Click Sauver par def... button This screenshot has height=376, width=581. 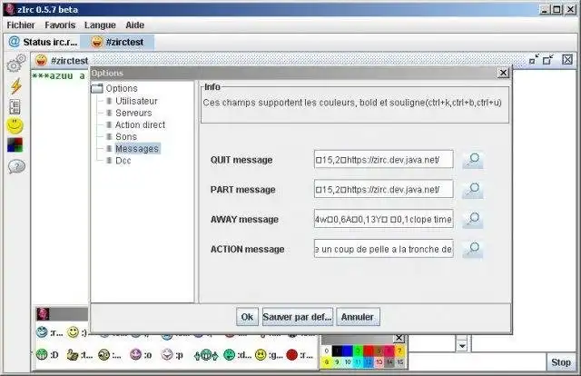click(297, 317)
